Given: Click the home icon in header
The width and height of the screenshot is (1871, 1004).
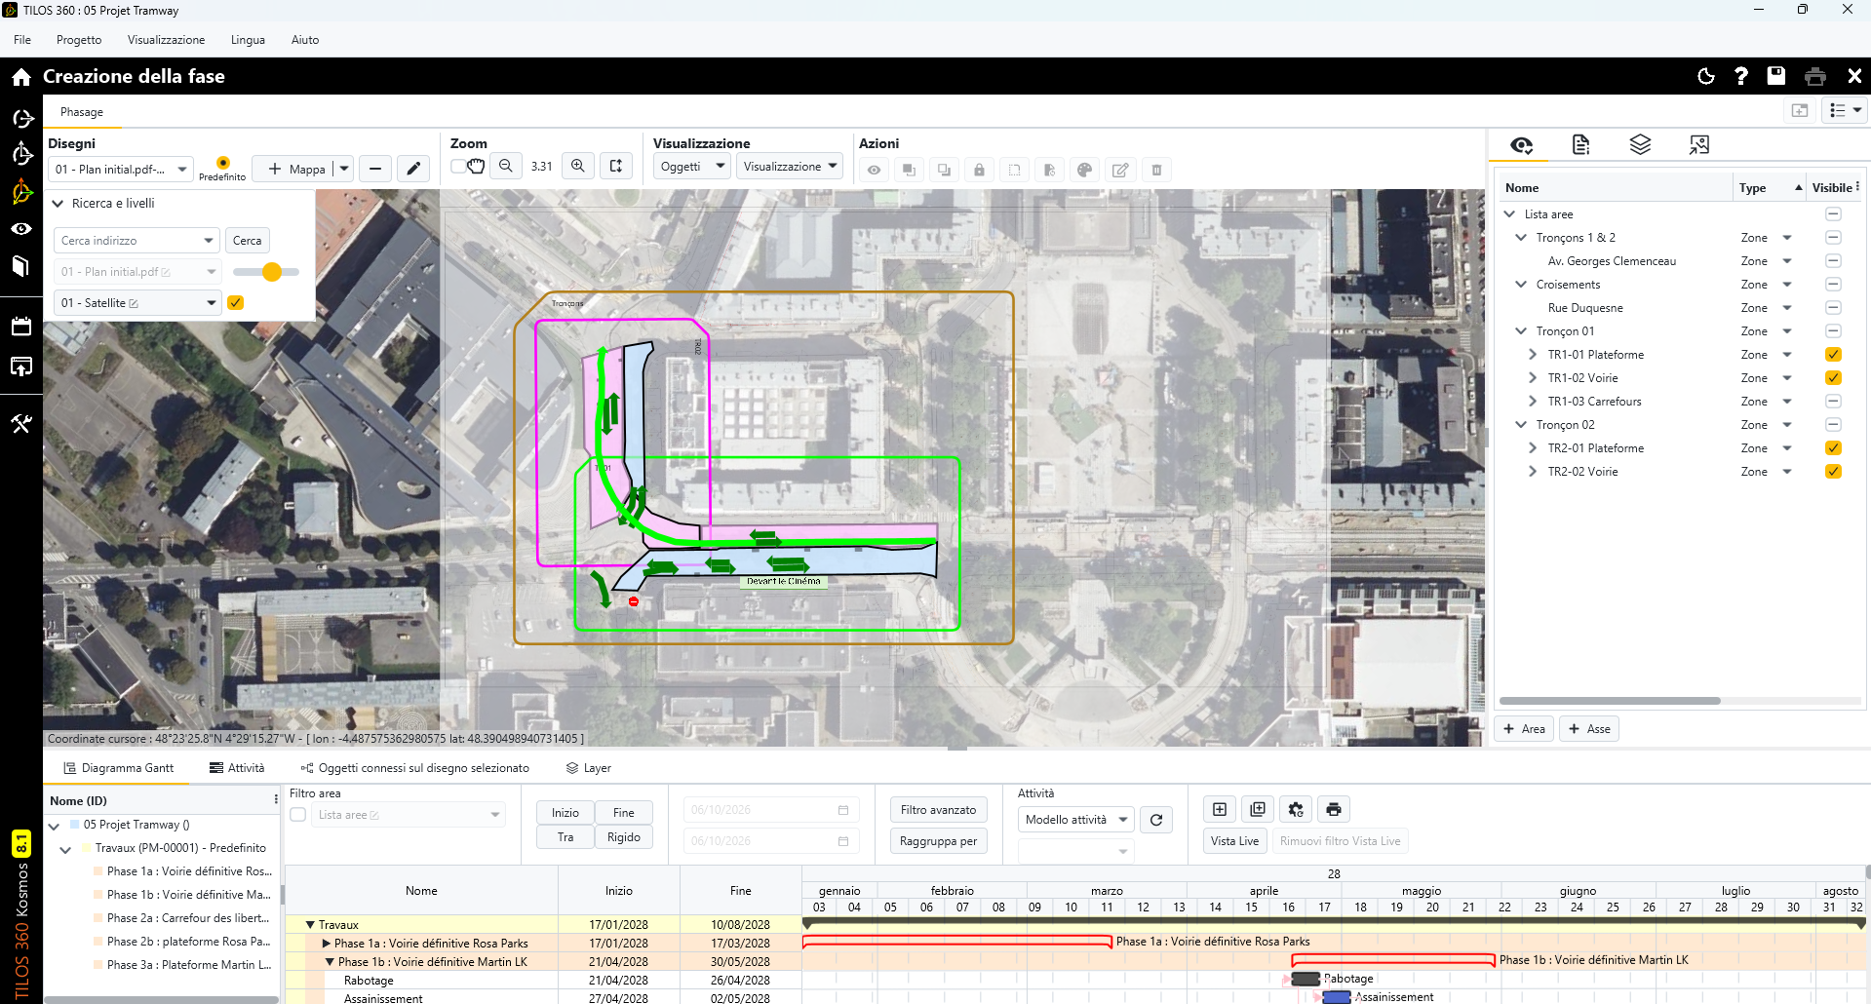Looking at the screenshot, I should (x=21, y=76).
